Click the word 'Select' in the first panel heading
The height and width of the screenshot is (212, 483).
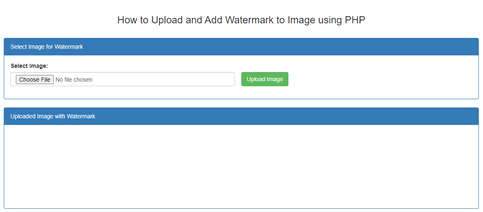tap(18, 47)
